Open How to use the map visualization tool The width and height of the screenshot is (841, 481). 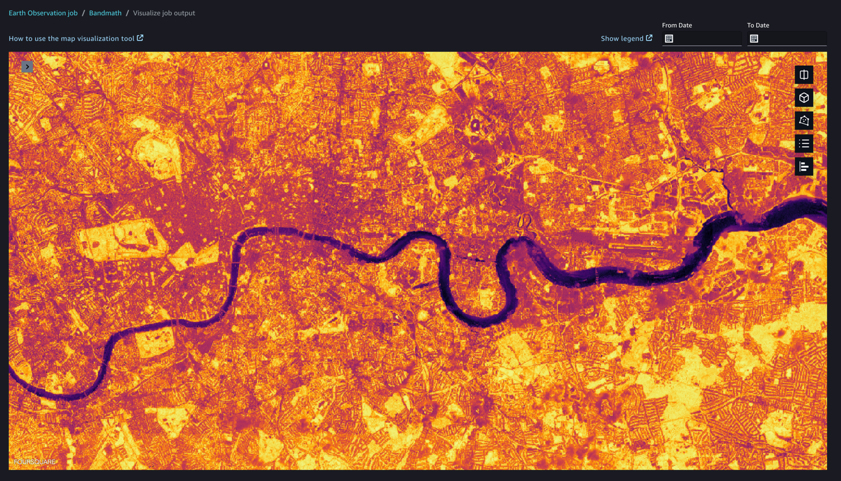[x=71, y=38]
